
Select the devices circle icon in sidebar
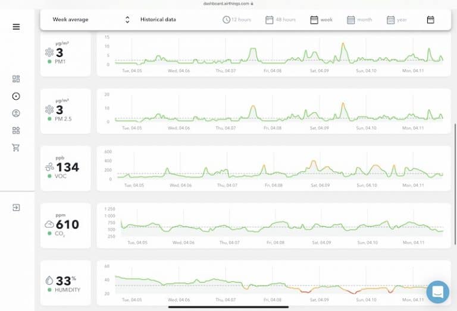[16, 96]
